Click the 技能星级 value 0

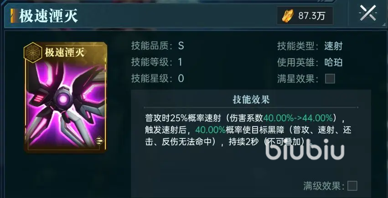pyautogui.click(x=181, y=78)
